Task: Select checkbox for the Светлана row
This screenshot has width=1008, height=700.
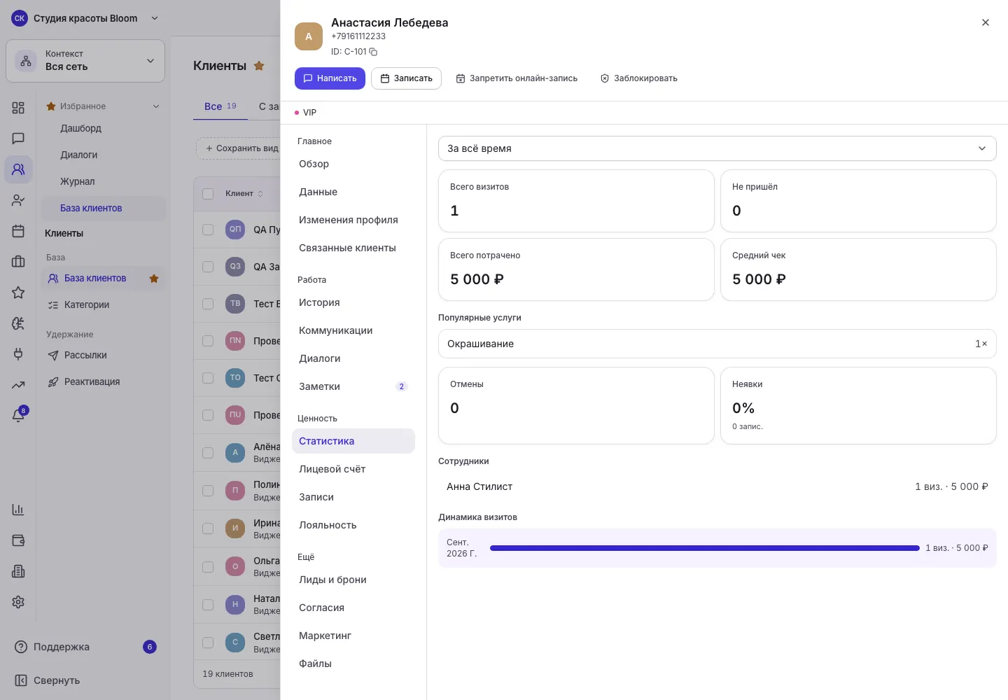Action: 208,643
